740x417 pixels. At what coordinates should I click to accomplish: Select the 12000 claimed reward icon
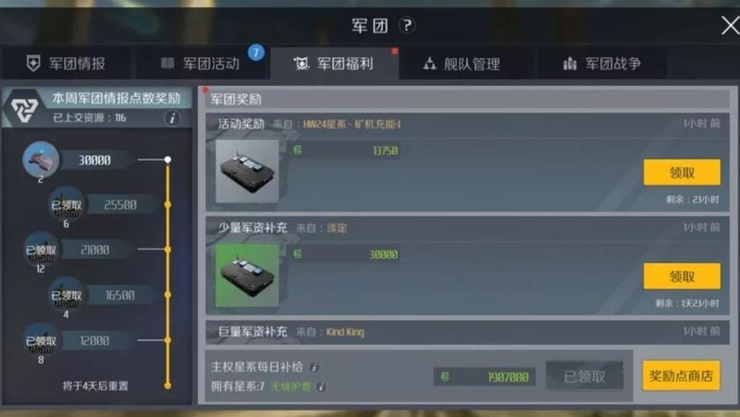(x=41, y=340)
